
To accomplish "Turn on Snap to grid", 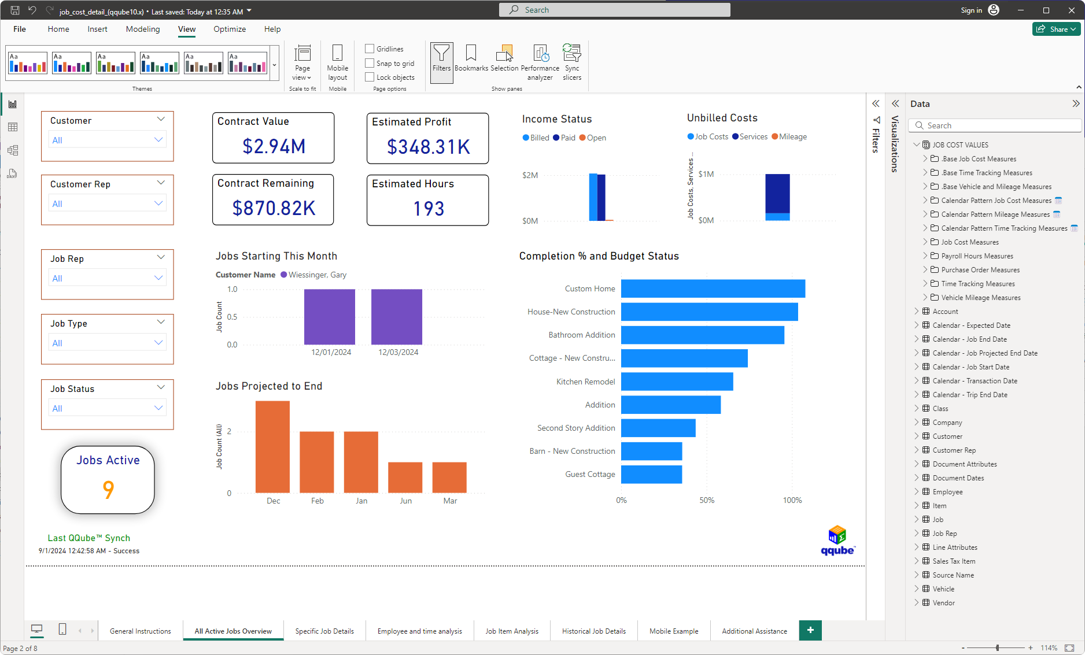I will click(x=369, y=63).
